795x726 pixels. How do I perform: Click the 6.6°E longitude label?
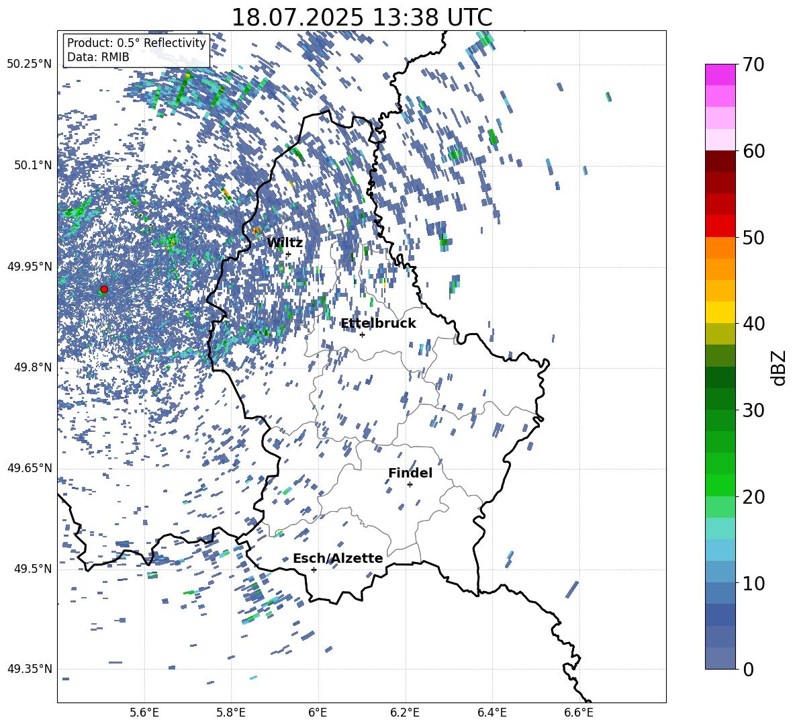coord(579,713)
